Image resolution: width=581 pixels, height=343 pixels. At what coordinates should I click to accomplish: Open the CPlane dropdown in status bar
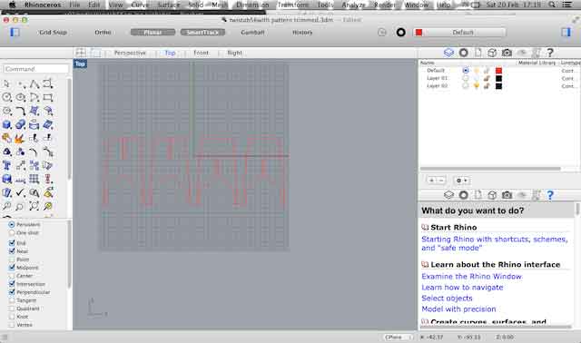(398, 337)
